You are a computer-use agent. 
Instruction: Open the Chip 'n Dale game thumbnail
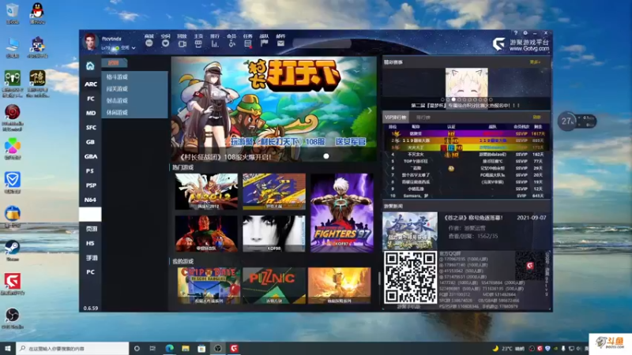click(209, 286)
